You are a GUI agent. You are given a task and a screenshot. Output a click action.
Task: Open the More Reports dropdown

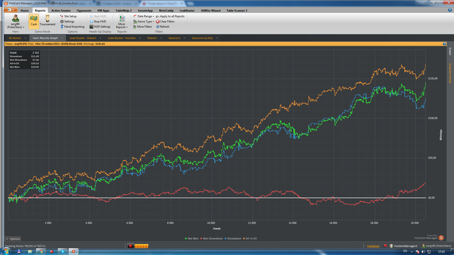pyautogui.click(x=122, y=21)
